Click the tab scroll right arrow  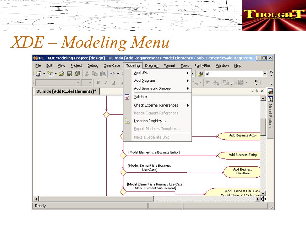[257, 91]
